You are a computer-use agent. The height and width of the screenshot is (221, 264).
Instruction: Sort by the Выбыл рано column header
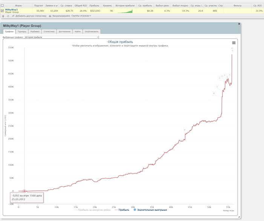[162, 6]
